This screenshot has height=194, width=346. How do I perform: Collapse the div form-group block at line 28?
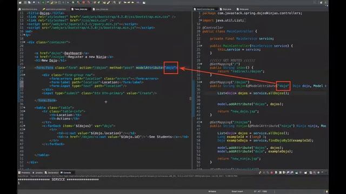24,75
